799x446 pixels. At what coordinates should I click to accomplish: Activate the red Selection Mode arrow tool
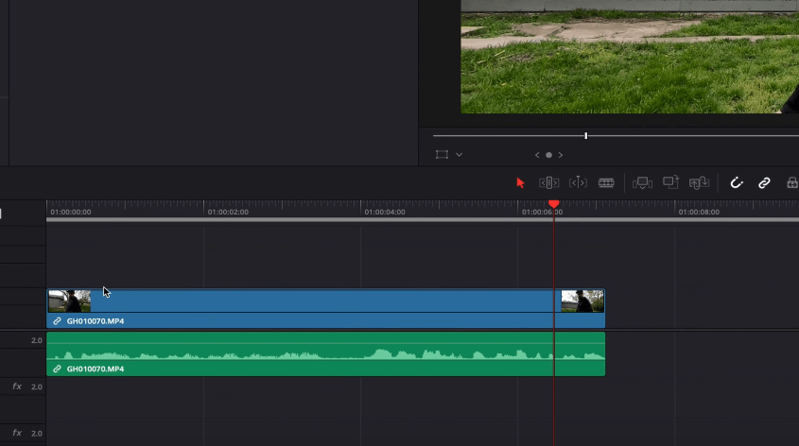coord(520,182)
